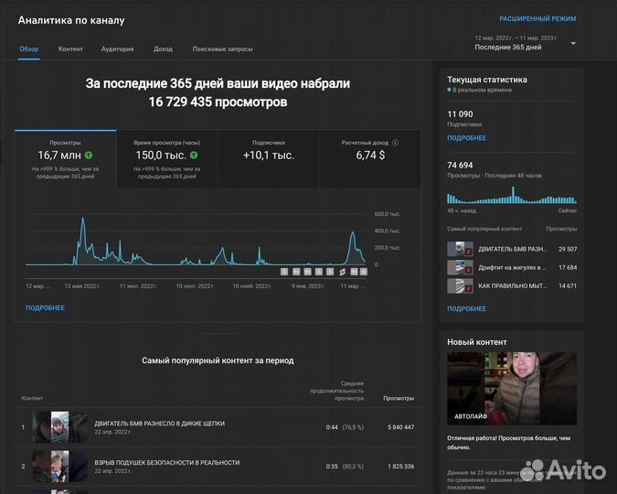Image resolution: width=617 pixels, height=494 pixels.
Task: Click the 74 694 views number
Action: point(460,166)
